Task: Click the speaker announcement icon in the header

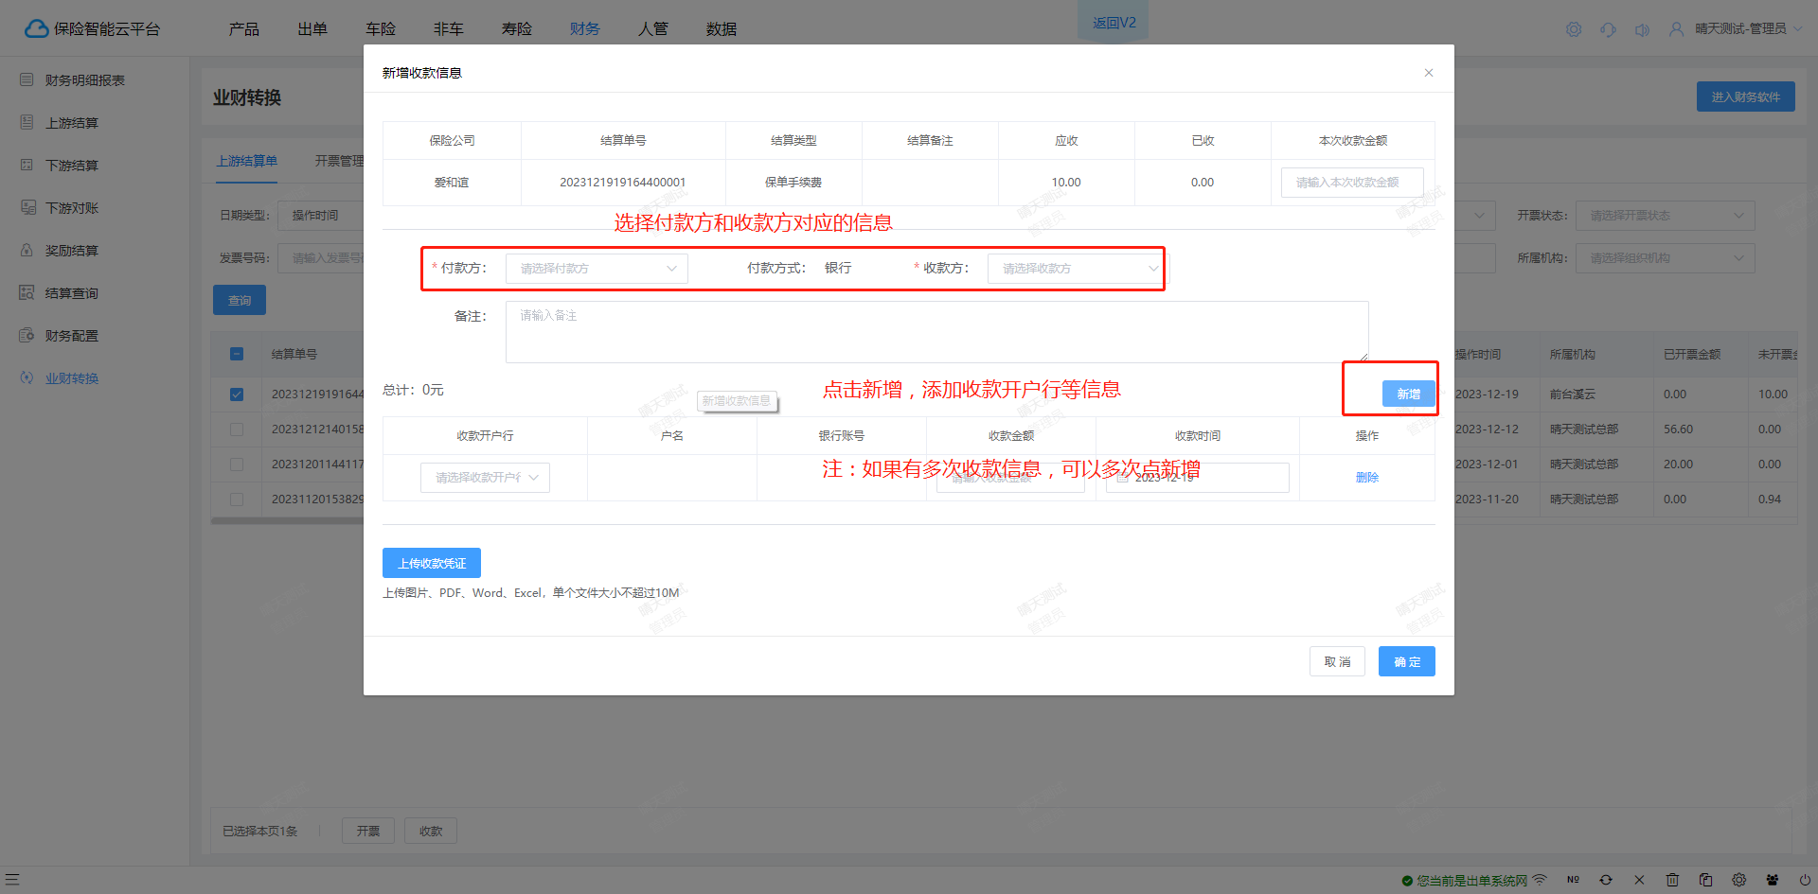Action: [x=1642, y=29]
